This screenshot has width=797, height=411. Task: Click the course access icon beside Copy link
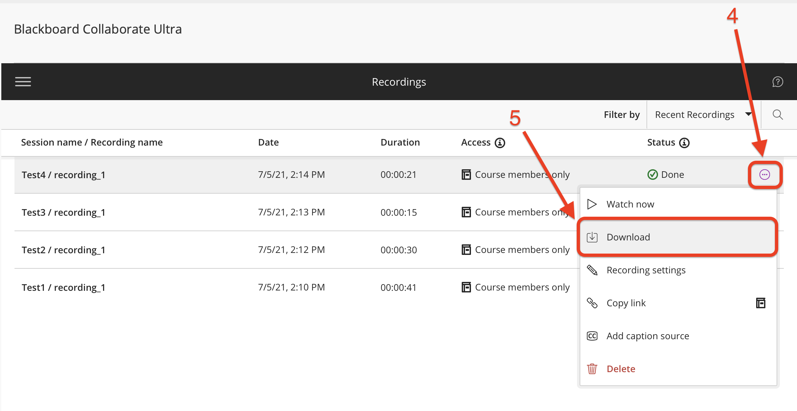[x=761, y=303]
